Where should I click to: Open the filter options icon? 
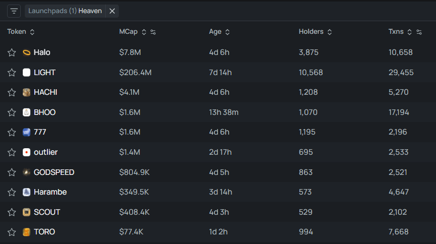[x=14, y=11]
